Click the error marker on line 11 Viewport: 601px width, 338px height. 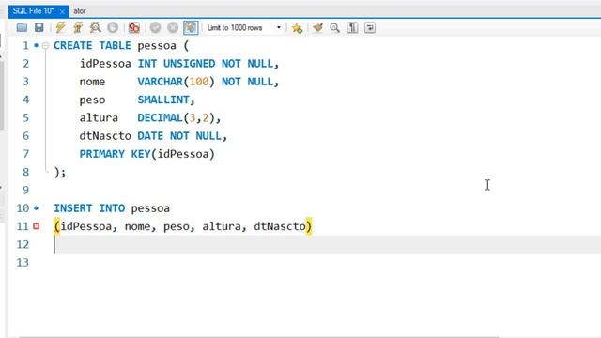pos(36,226)
